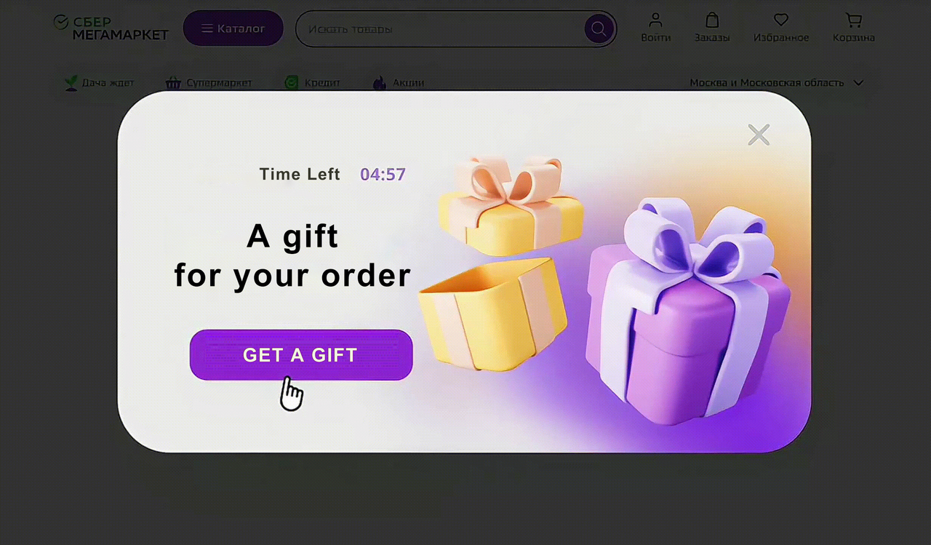Open the Супермаркет section

click(209, 83)
